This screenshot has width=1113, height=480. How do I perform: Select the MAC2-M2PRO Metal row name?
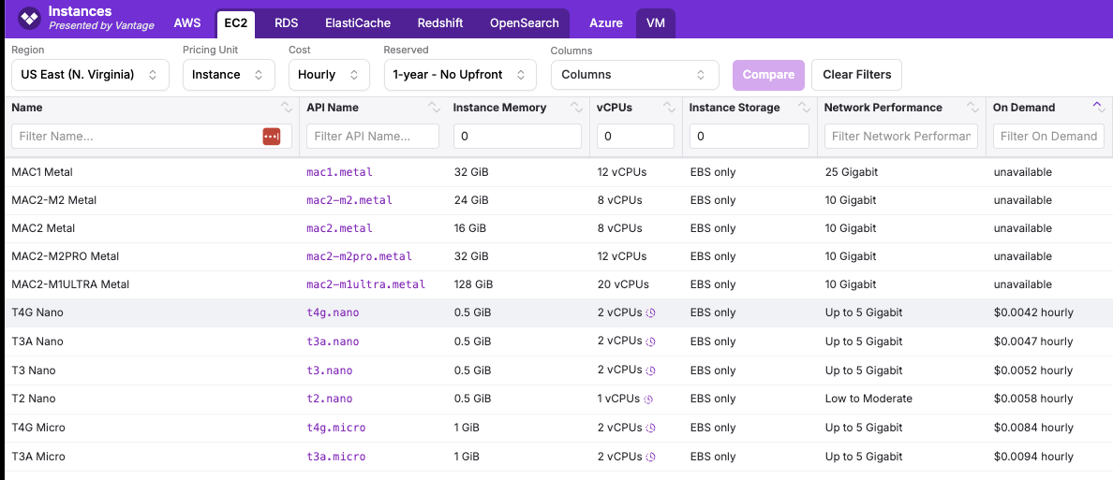tap(66, 256)
